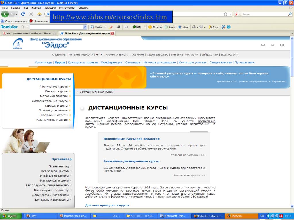The width and height of the screenshot is (294, 220).
Task: Click the RU language indicator in taskbar
Action: pos(262,216)
